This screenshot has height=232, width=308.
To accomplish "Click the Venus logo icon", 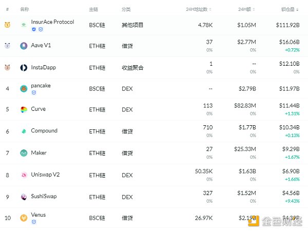I will point(24,218).
